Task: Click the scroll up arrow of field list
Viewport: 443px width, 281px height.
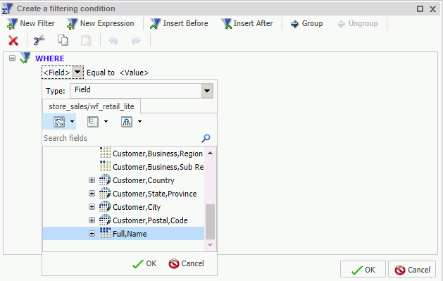Action: point(210,153)
